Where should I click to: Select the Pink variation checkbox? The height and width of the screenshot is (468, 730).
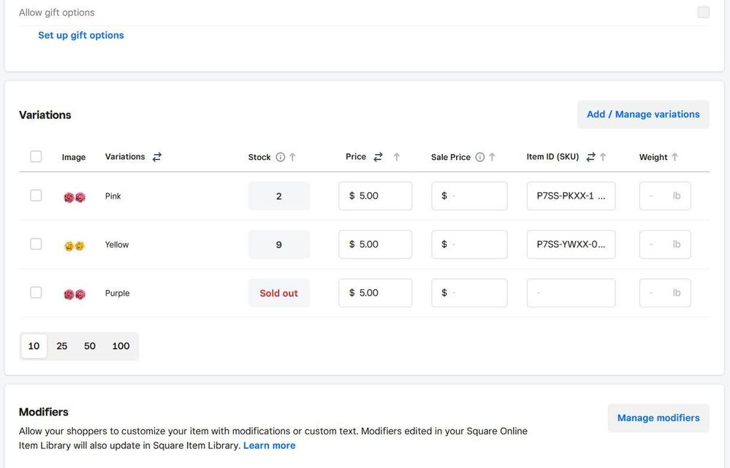point(36,196)
